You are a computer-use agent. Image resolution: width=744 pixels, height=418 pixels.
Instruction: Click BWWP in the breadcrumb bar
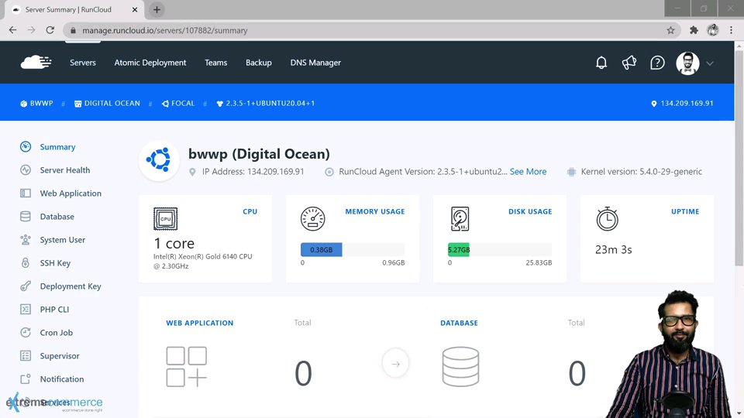pyautogui.click(x=36, y=103)
